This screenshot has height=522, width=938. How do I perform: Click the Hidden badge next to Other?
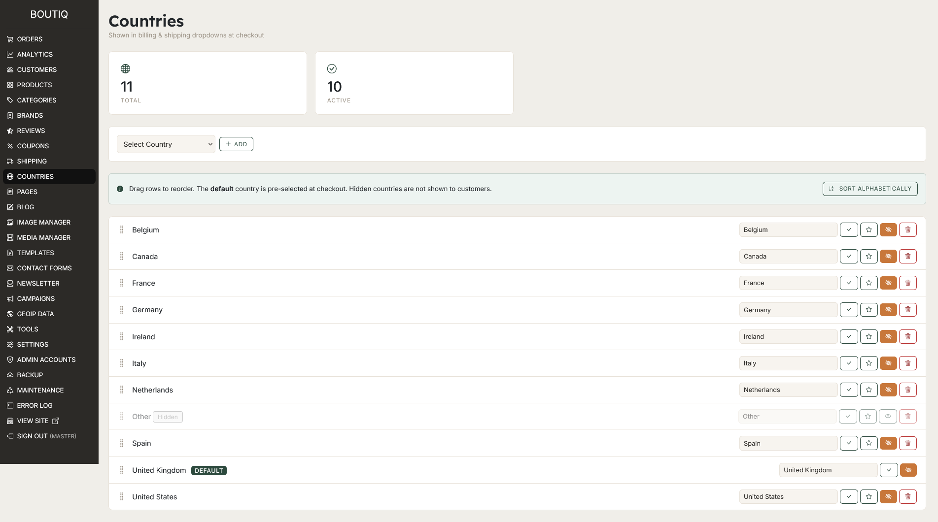(x=168, y=417)
